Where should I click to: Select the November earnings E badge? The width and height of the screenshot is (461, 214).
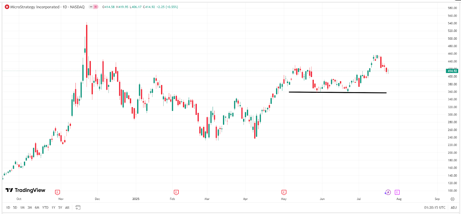click(x=57, y=192)
